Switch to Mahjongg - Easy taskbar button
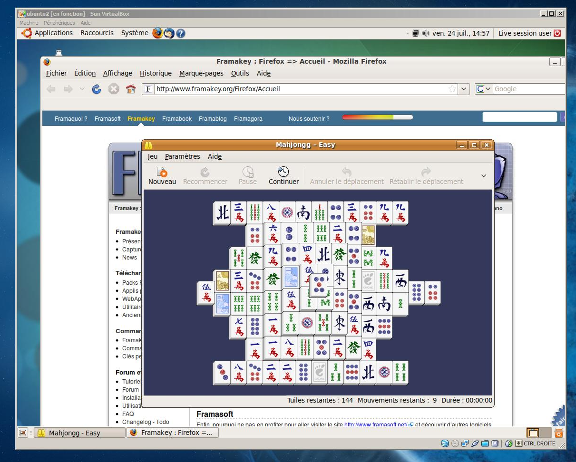 pos(79,433)
